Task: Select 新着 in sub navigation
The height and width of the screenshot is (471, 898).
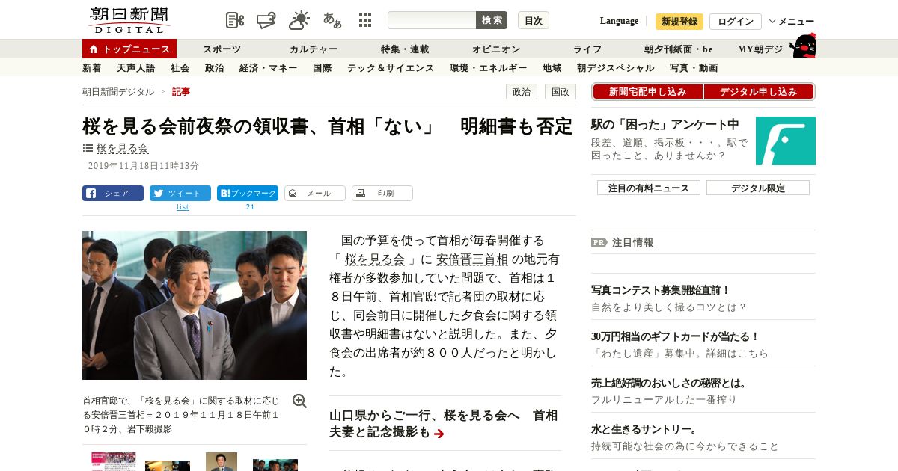Action: [92, 68]
